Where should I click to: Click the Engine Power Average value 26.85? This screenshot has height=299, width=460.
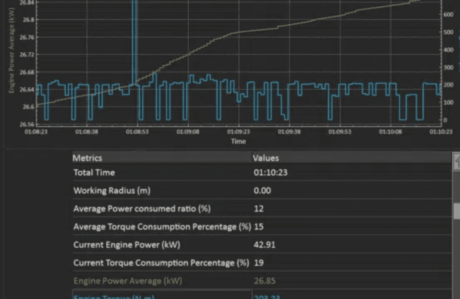(264, 281)
